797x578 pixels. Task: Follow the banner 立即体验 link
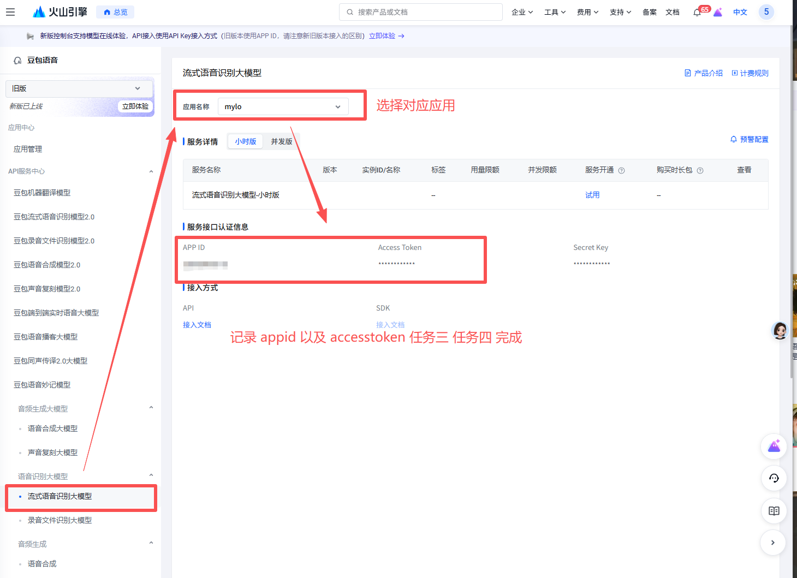(x=386, y=36)
